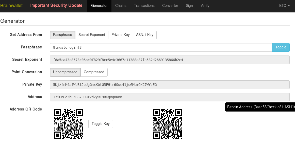Click the Address QR Code label
The image size is (295, 146).
click(x=26, y=109)
